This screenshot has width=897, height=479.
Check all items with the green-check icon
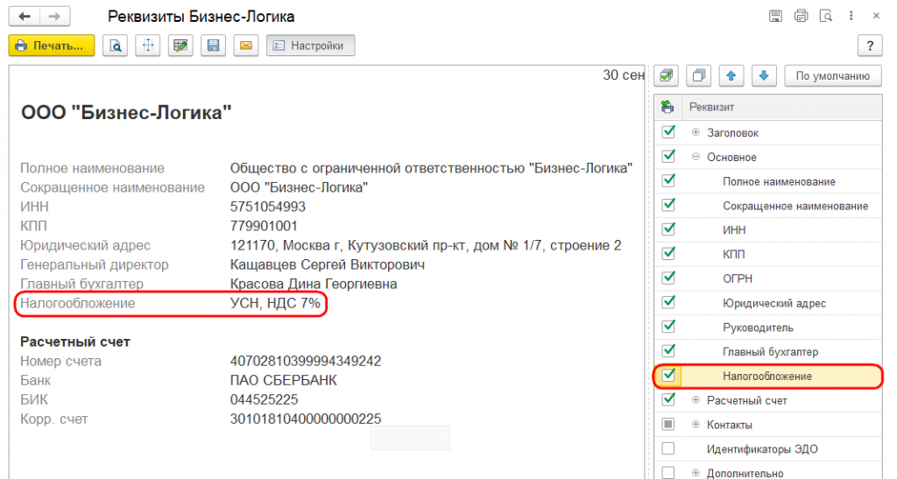click(x=666, y=75)
